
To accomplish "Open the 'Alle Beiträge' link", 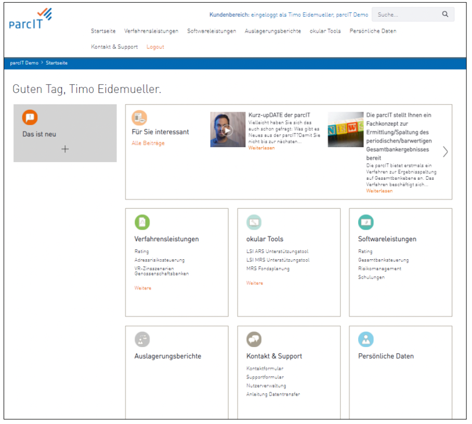I will pos(148,143).
